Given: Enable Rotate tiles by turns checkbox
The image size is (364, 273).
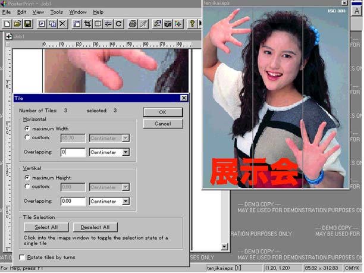Looking at the screenshot, I should [x=23, y=257].
